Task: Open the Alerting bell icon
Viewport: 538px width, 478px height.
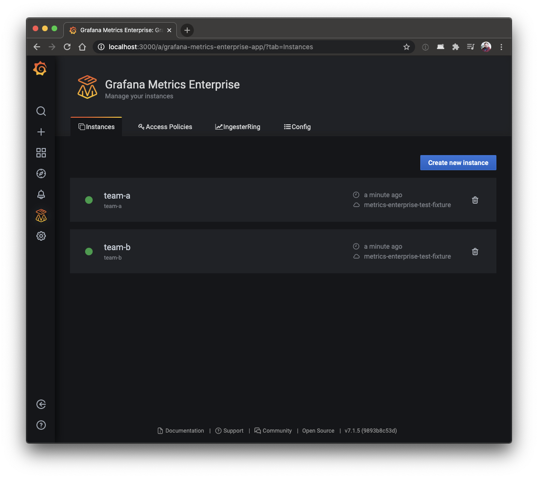Action: pyautogui.click(x=41, y=194)
